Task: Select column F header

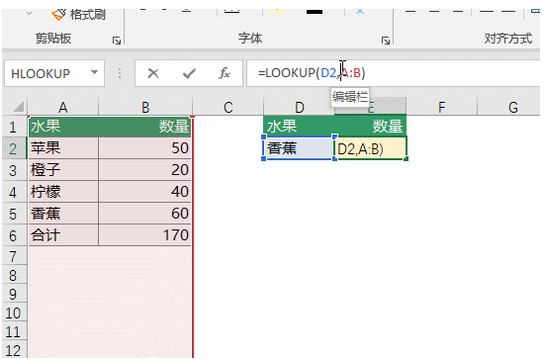Action: click(x=441, y=107)
